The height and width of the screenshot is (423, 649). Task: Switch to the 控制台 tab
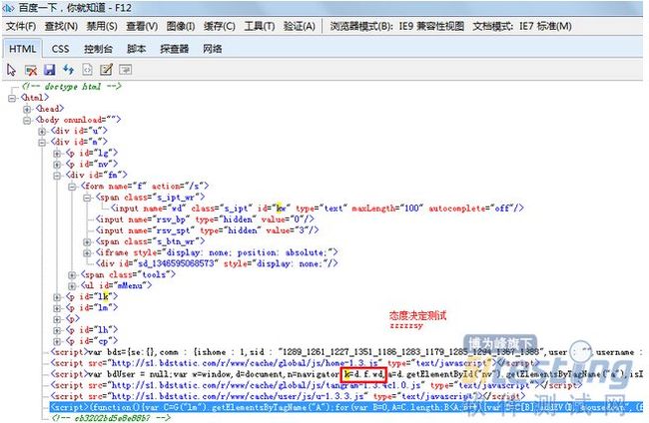tap(98, 49)
